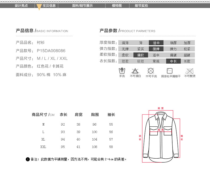The width and height of the screenshot is (210, 169).
Task: Click the 袖长 label beside shirt diagram
Action: click(182, 138)
